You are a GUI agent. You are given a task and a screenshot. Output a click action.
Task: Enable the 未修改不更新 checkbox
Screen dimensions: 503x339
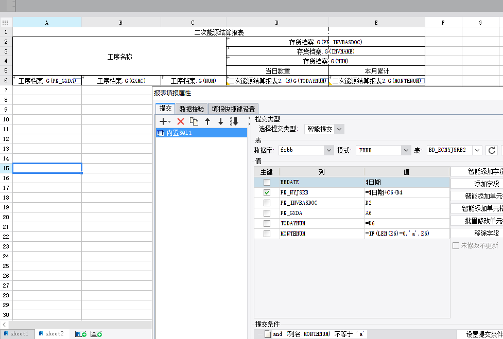(x=456, y=246)
